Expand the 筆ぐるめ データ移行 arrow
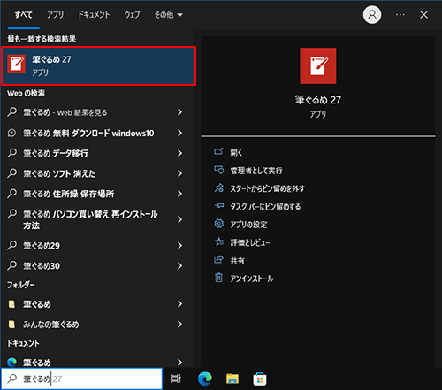442x390 pixels. [x=179, y=153]
